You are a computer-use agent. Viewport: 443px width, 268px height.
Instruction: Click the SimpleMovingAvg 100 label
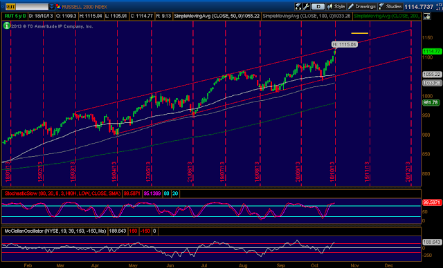click(x=307, y=16)
